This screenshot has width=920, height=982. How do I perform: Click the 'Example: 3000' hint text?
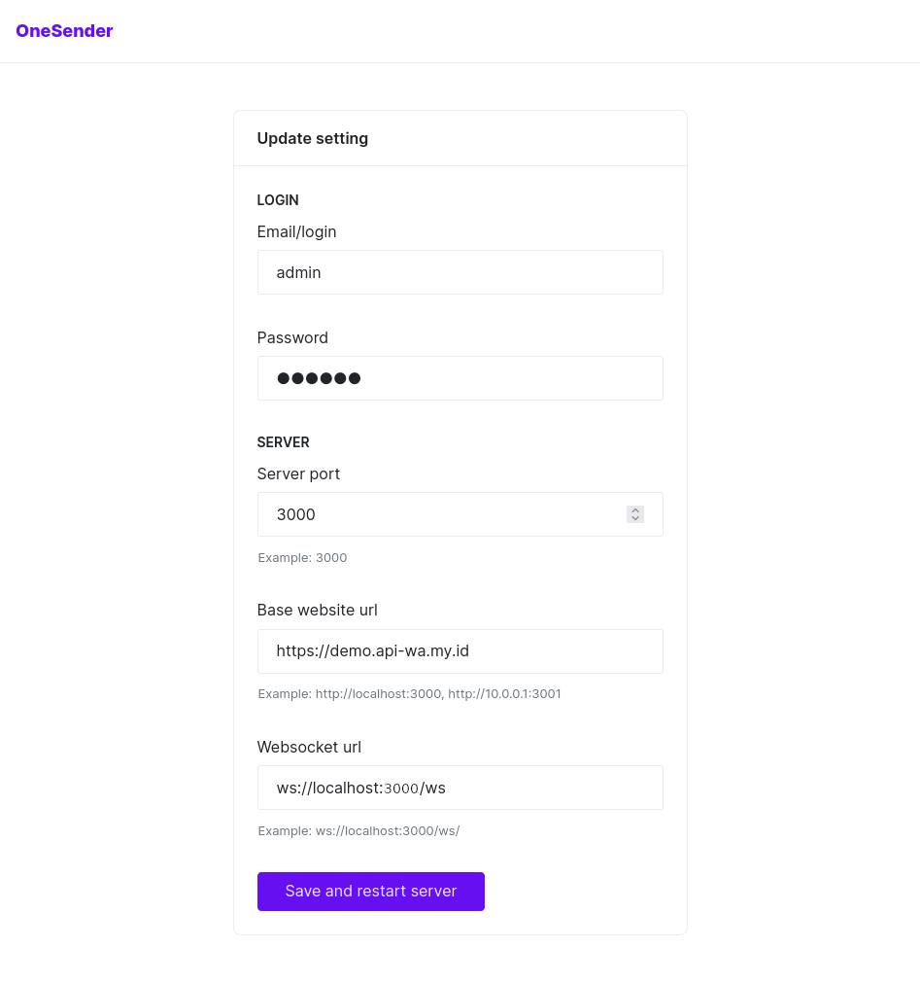pyautogui.click(x=302, y=557)
